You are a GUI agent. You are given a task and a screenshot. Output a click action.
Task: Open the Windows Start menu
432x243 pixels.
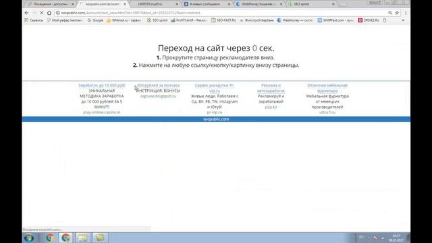pyautogui.click(x=29, y=238)
